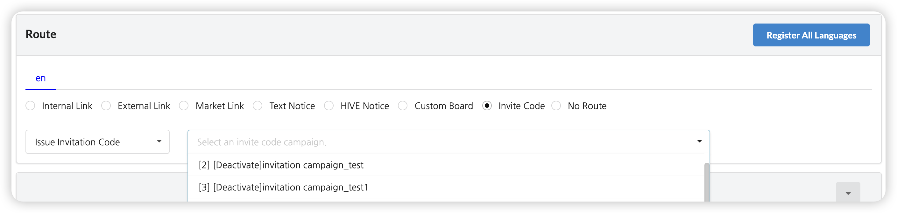Click the selected Invite Code radio button
The height and width of the screenshot is (213, 897).
pyautogui.click(x=487, y=106)
